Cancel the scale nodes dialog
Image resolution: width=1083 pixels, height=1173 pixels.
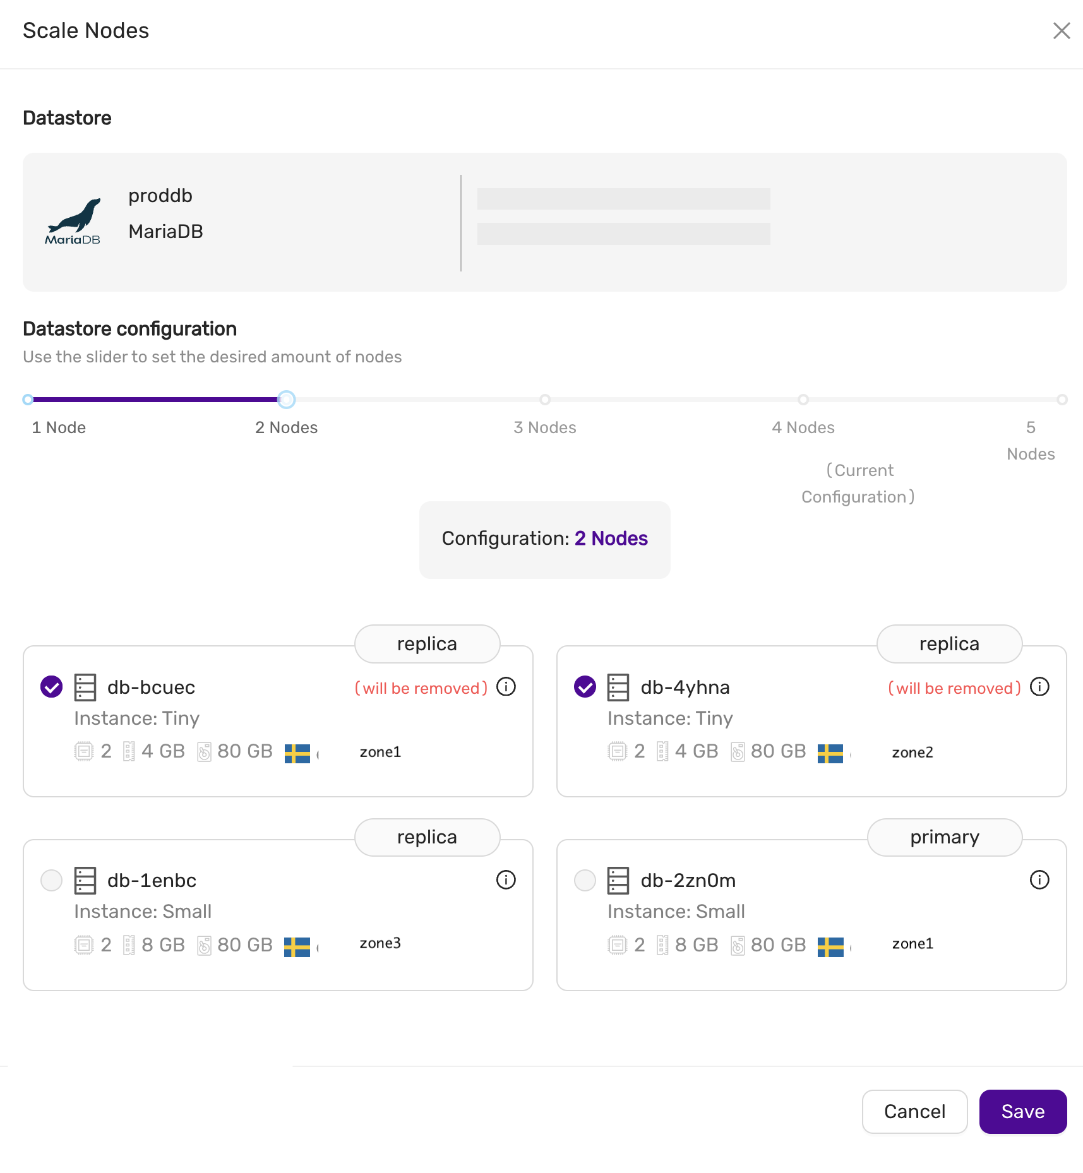pos(914,1111)
